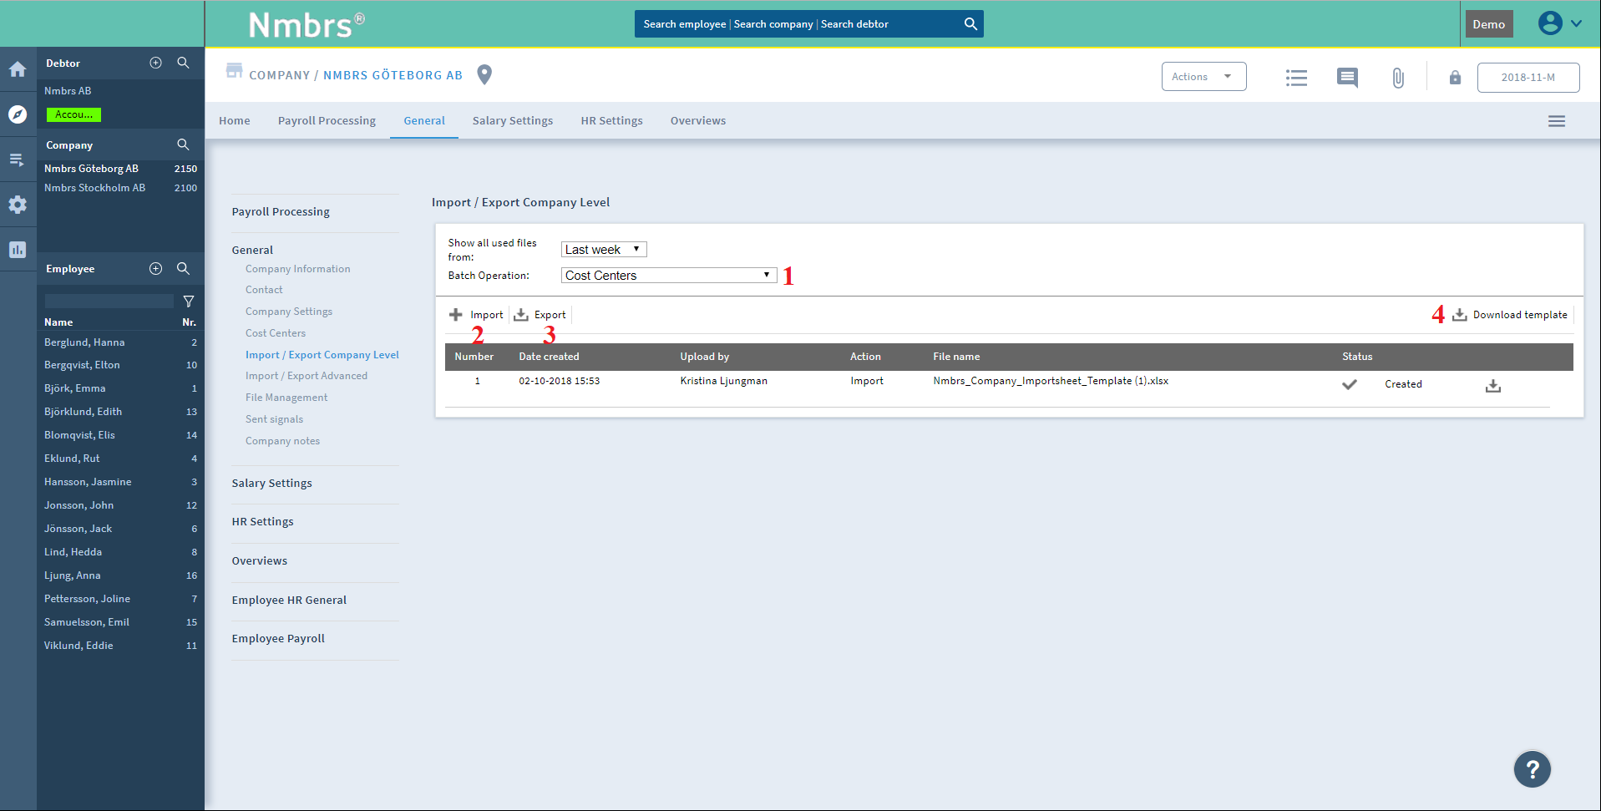Open attachments paperclip icon
The width and height of the screenshot is (1601, 811).
(x=1398, y=78)
